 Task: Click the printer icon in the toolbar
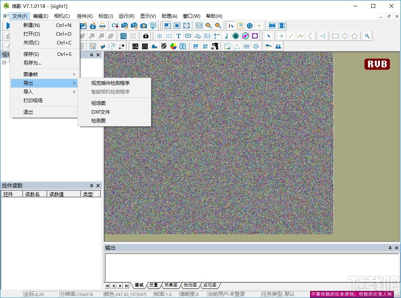(102, 25)
